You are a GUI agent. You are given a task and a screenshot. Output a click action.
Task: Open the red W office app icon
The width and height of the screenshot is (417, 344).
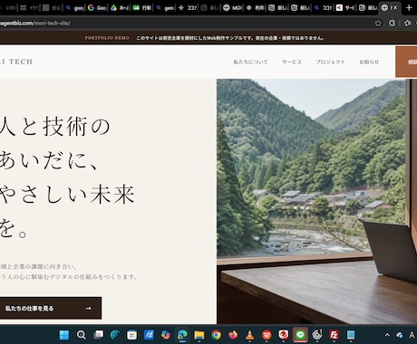click(x=267, y=335)
